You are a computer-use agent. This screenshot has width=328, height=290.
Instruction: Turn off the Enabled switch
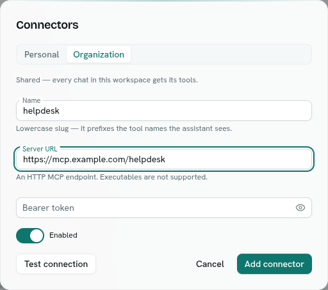point(30,236)
